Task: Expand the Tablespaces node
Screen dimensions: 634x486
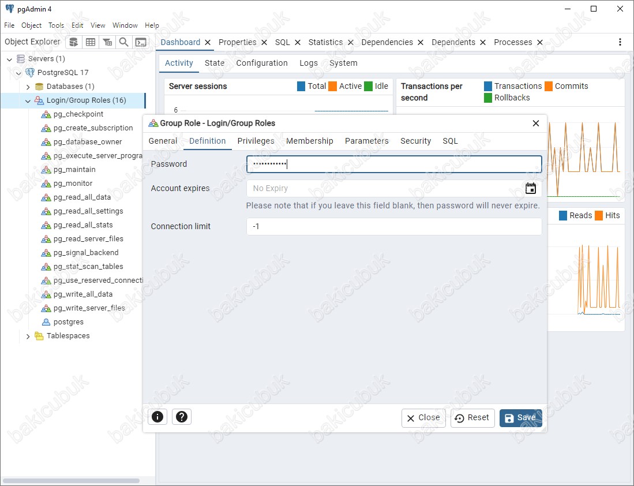Action: click(28, 337)
